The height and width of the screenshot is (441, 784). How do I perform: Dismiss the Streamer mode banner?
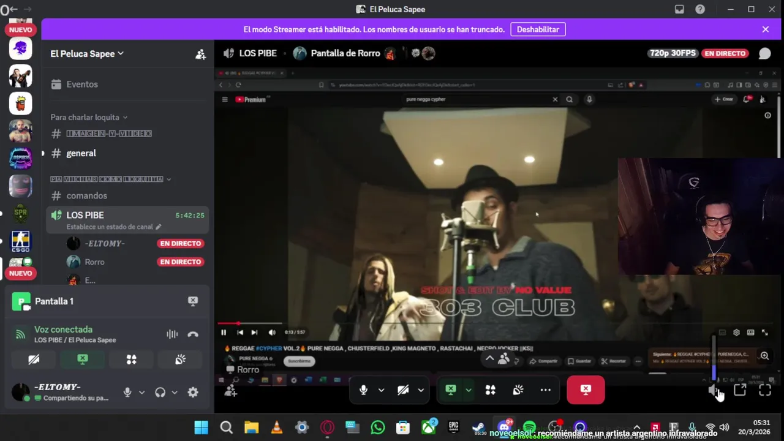pyautogui.click(x=765, y=29)
